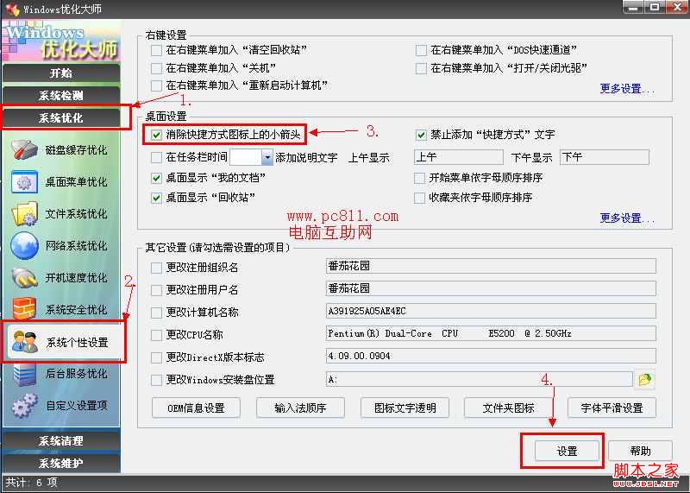Viewport: 690px width, 493px height.
Task: Switch to 开始 section
Action: click(x=60, y=73)
